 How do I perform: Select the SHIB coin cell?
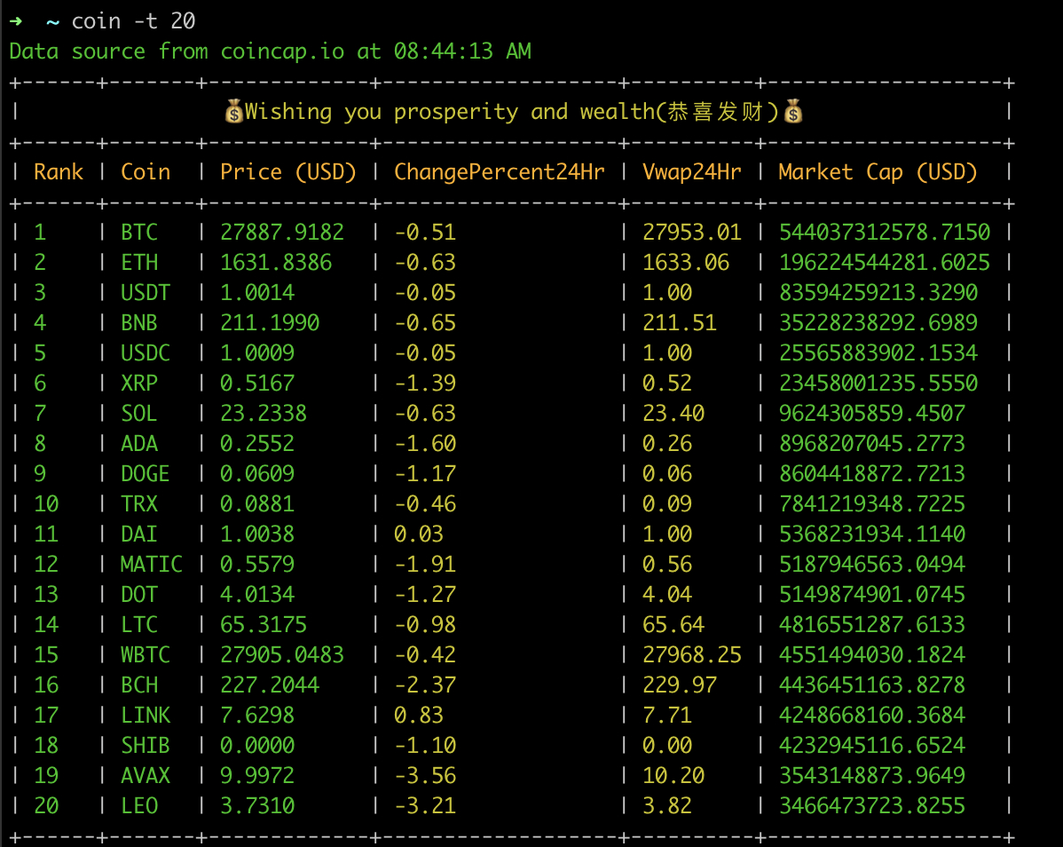[x=146, y=745]
